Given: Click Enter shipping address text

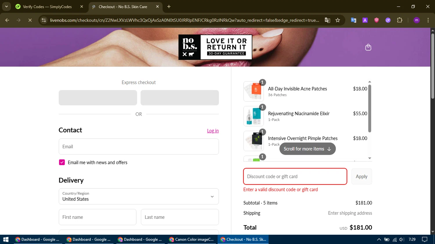Looking at the screenshot, I should [350, 213].
